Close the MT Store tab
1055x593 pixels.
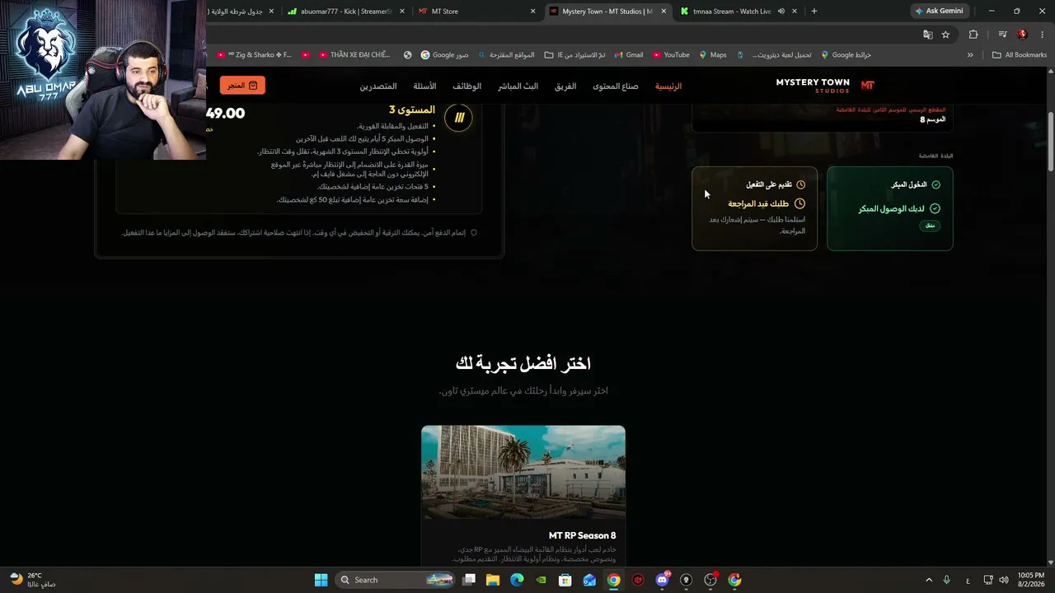pos(532,12)
